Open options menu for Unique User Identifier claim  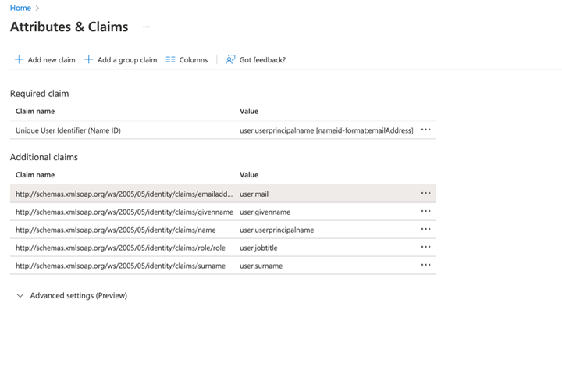(425, 130)
